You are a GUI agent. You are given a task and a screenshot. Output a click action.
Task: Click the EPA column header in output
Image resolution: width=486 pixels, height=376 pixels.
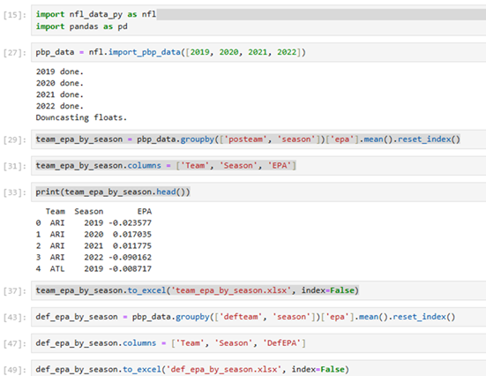[x=145, y=211]
